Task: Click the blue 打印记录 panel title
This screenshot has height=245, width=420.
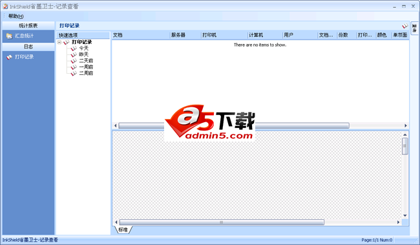Action: point(69,26)
